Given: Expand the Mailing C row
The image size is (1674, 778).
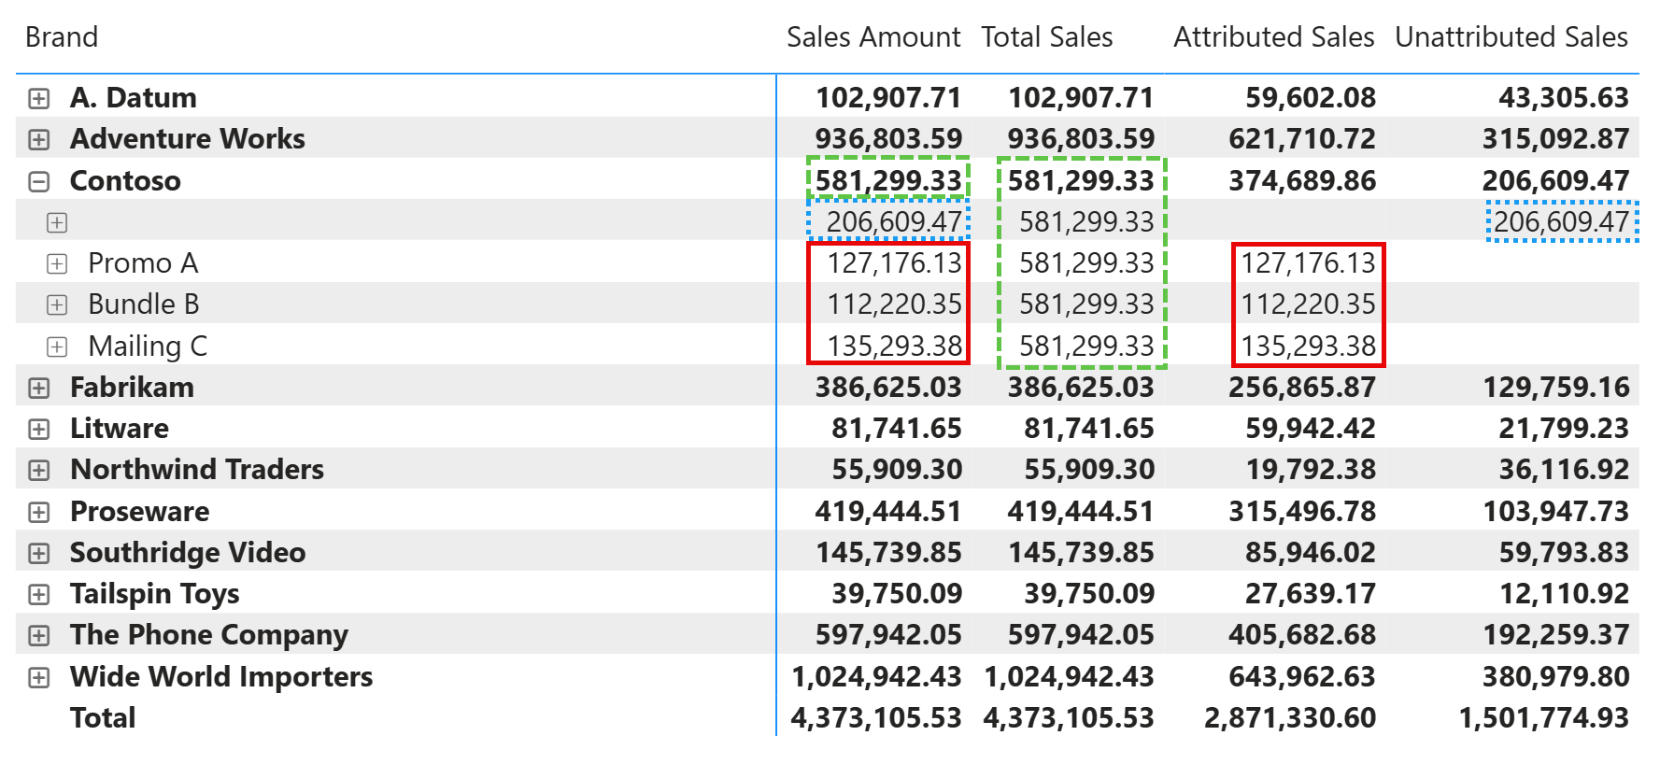Looking at the screenshot, I should point(57,347).
